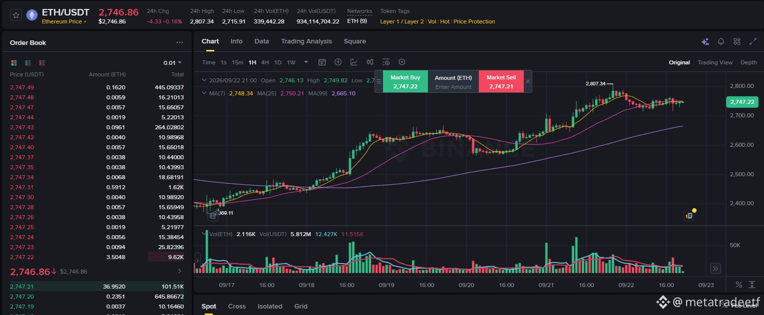Open the price alert bell icon
The image size is (764, 315).
pos(721,42)
